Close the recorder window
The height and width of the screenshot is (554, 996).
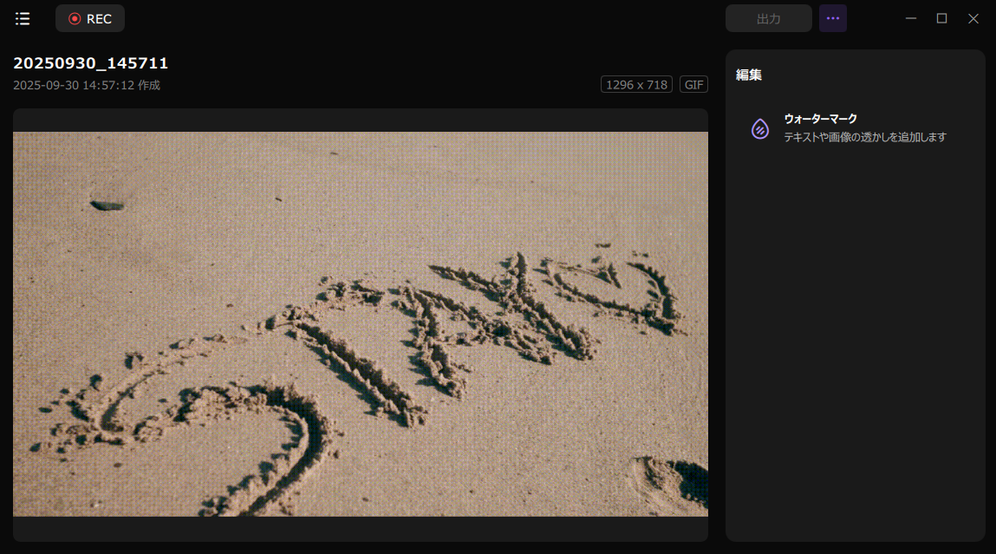click(x=973, y=18)
